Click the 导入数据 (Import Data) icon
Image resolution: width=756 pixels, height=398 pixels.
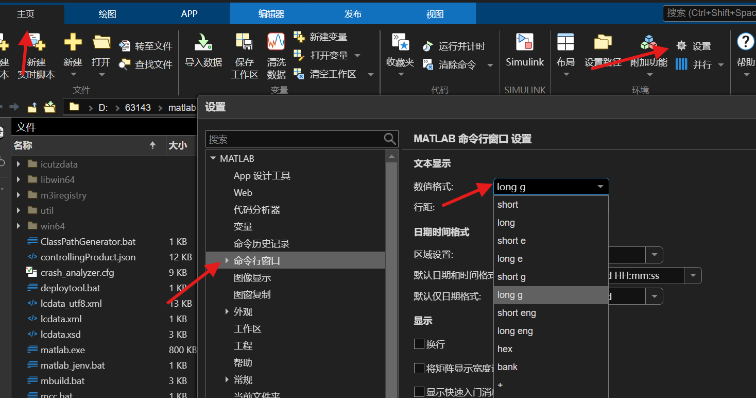(x=203, y=42)
